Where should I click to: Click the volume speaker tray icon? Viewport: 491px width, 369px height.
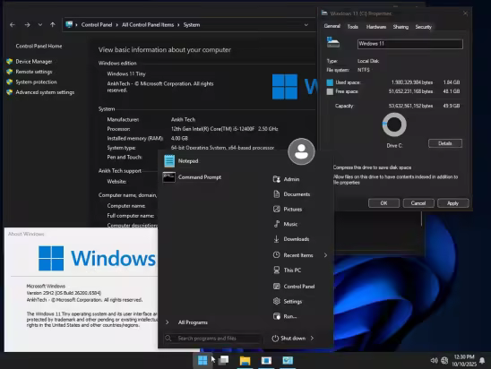(x=434, y=361)
